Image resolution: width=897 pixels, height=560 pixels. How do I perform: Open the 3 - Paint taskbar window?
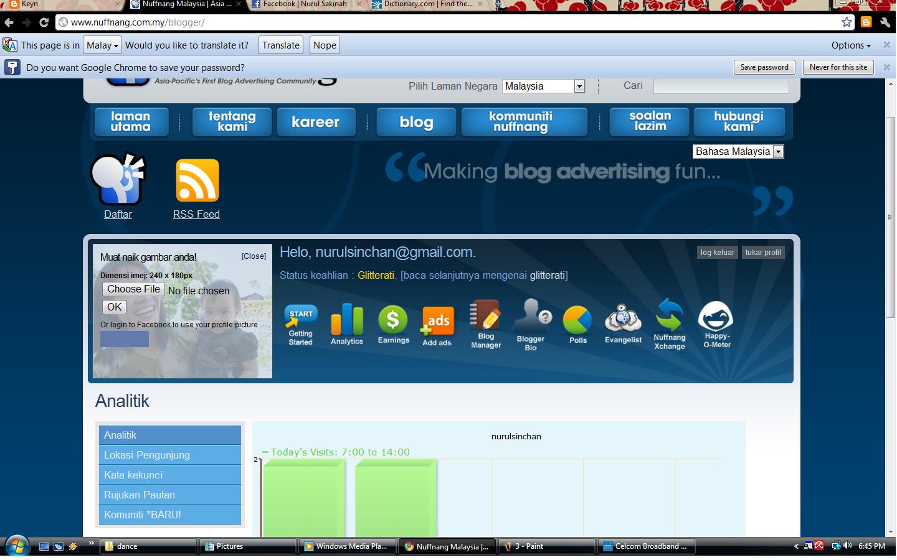(546, 546)
